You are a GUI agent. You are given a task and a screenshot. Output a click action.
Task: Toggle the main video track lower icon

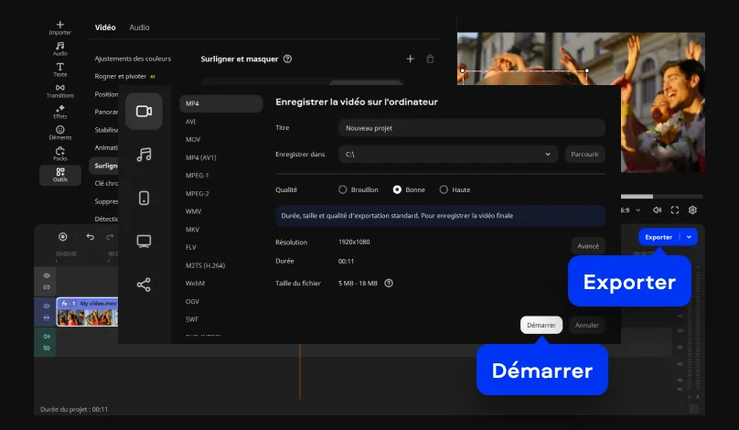pyautogui.click(x=46, y=317)
